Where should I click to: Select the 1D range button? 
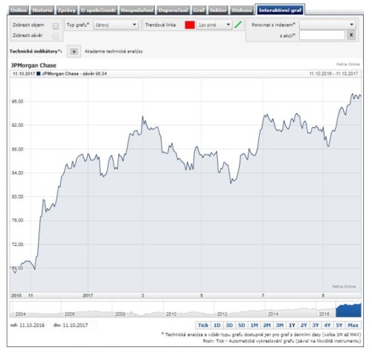(x=217, y=326)
